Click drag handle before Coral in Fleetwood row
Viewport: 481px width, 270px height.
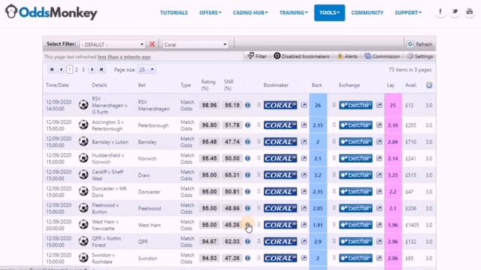pos(259,208)
